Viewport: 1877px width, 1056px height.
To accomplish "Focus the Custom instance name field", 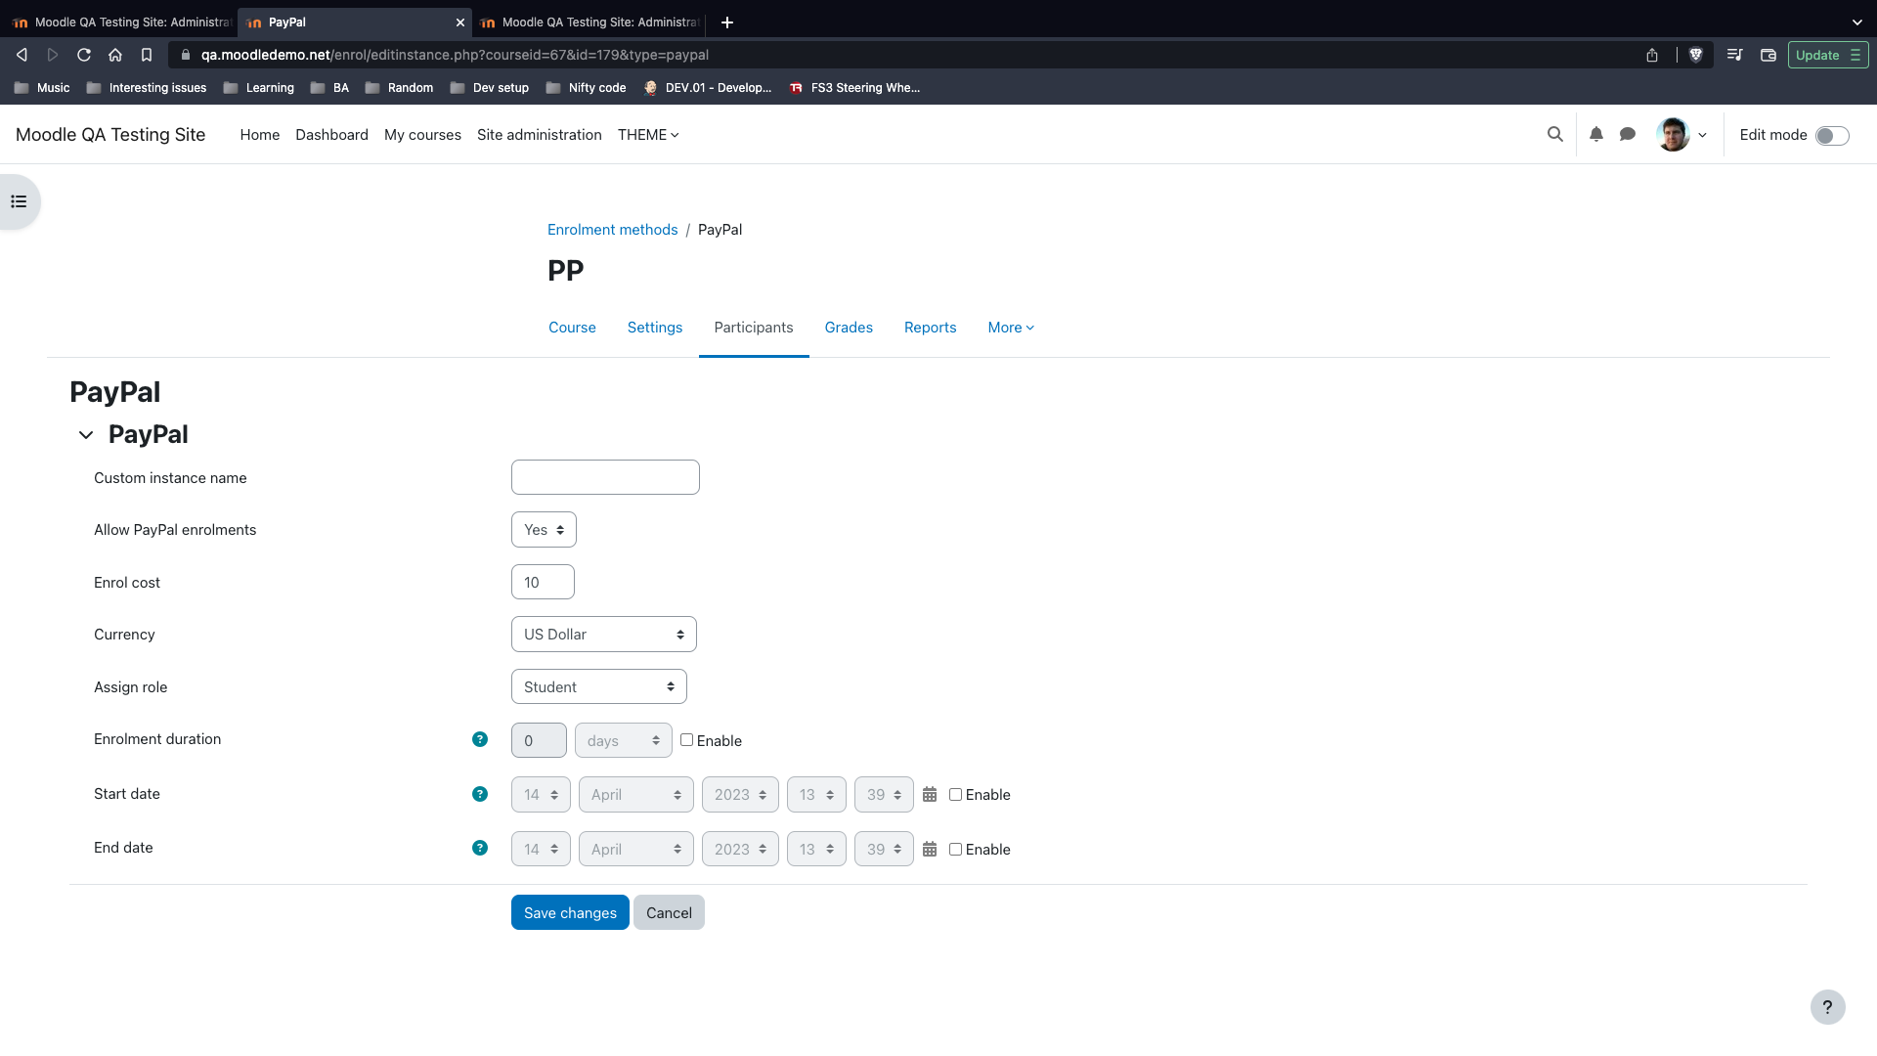I will [605, 478].
